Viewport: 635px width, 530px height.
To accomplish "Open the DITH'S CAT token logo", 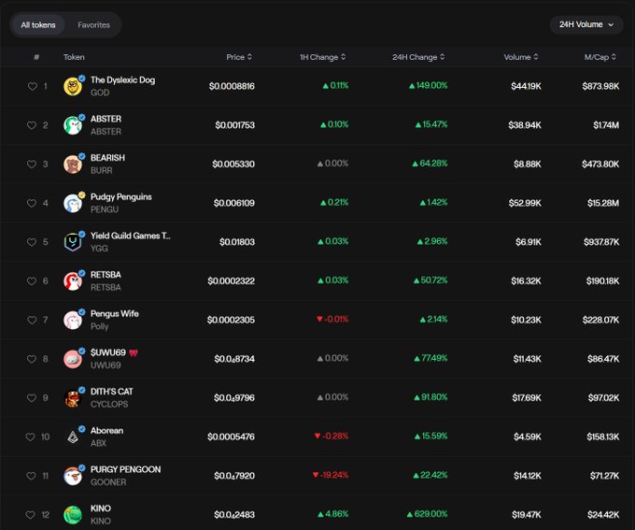I will click(x=73, y=398).
